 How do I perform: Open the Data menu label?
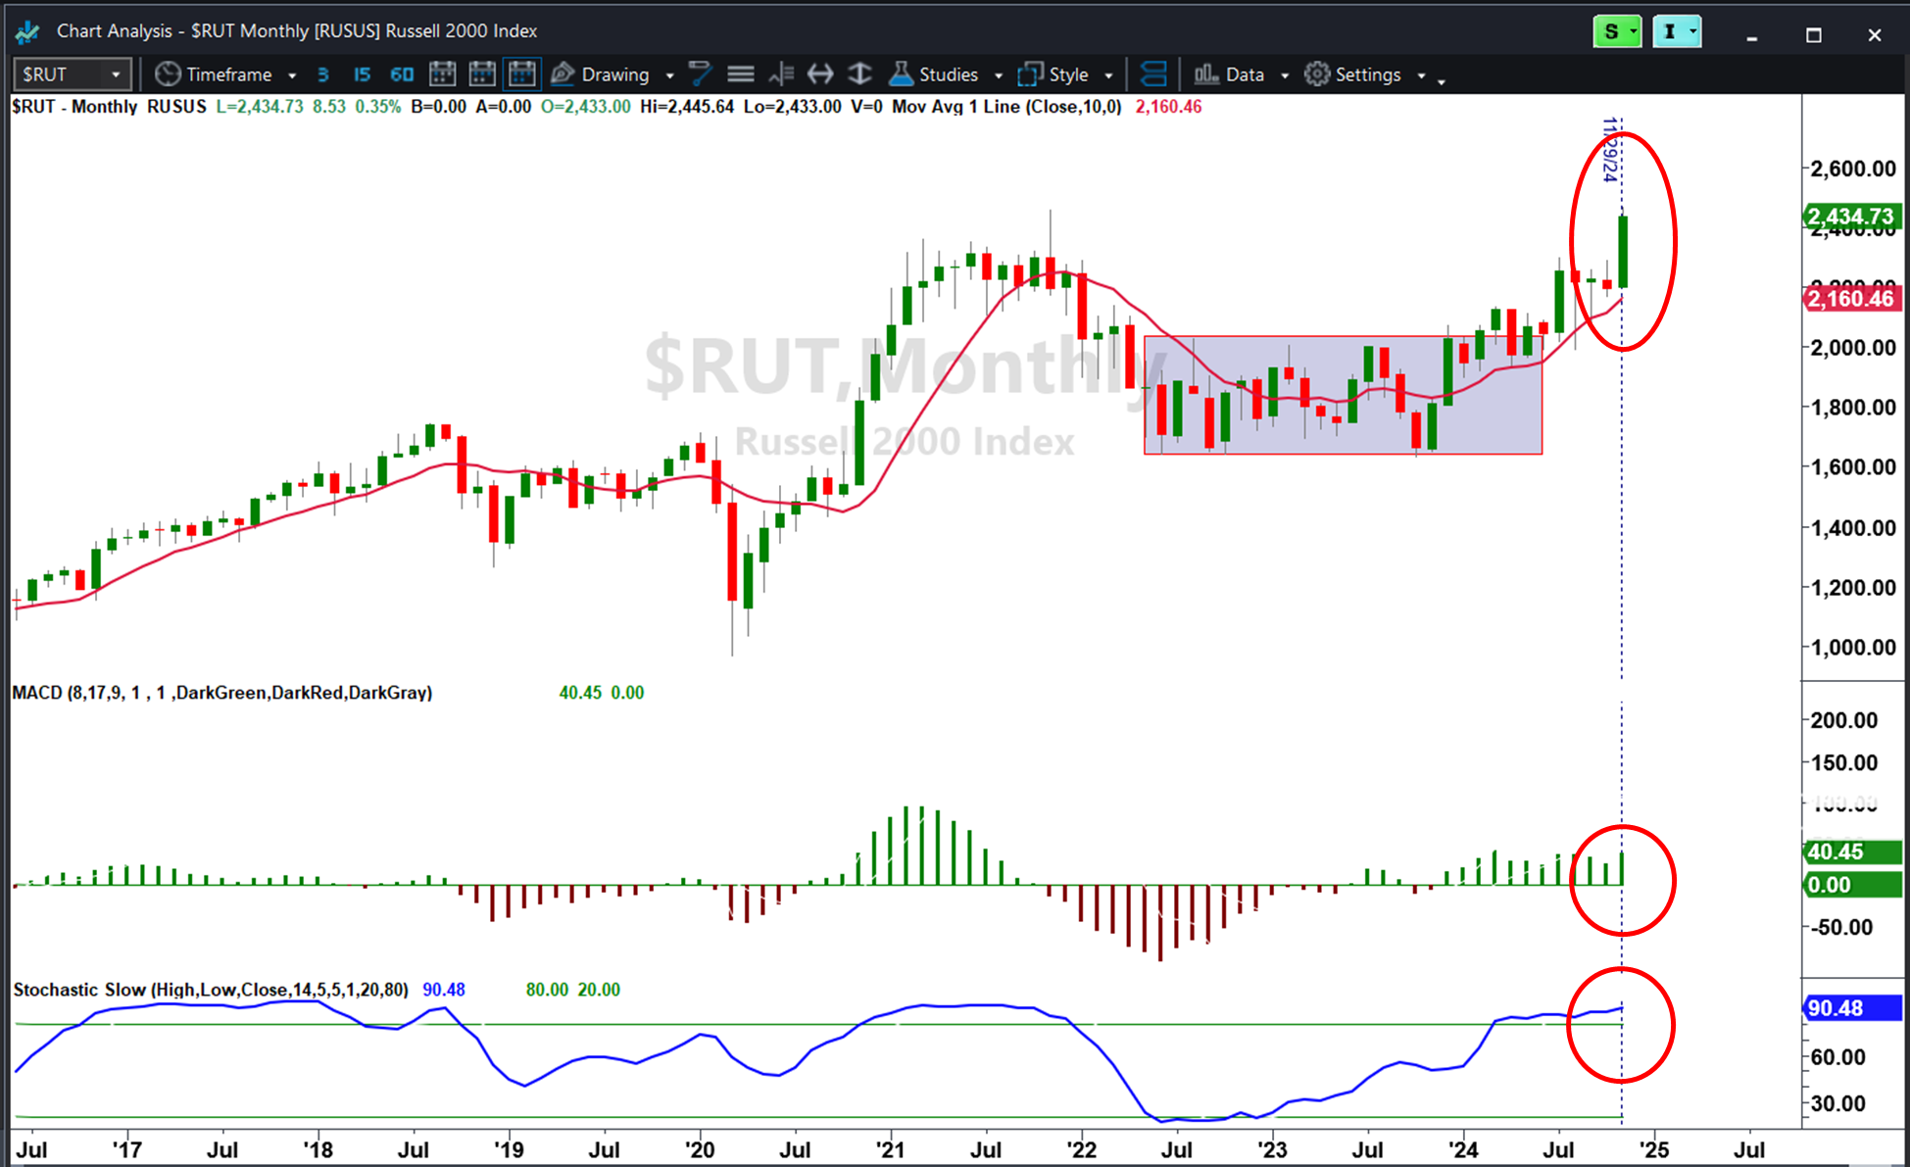tap(1245, 74)
